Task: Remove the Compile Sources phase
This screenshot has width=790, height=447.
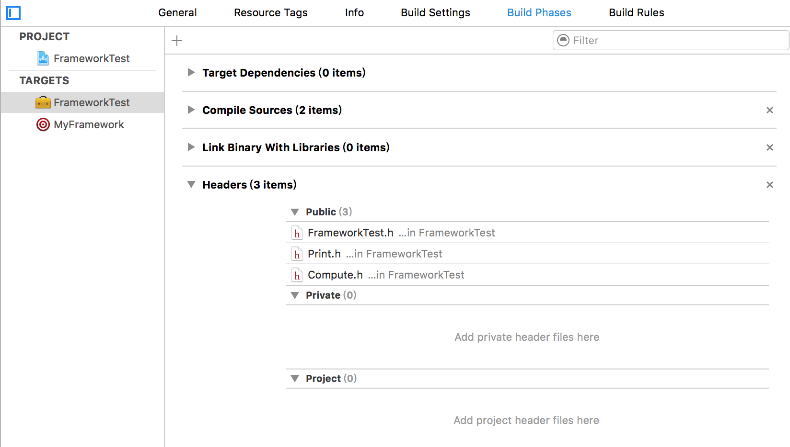Action: click(x=770, y=110)
